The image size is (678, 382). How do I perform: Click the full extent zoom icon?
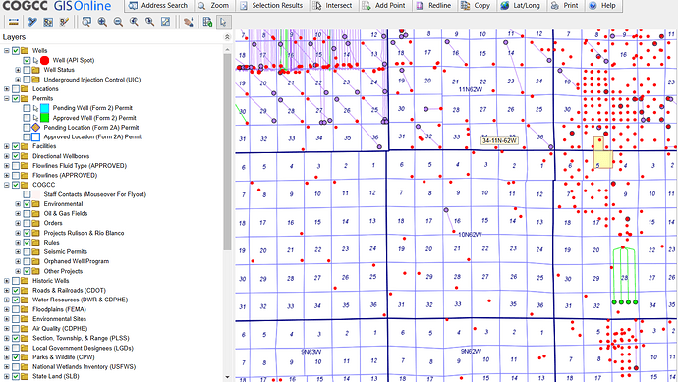(x=166, y=22)
